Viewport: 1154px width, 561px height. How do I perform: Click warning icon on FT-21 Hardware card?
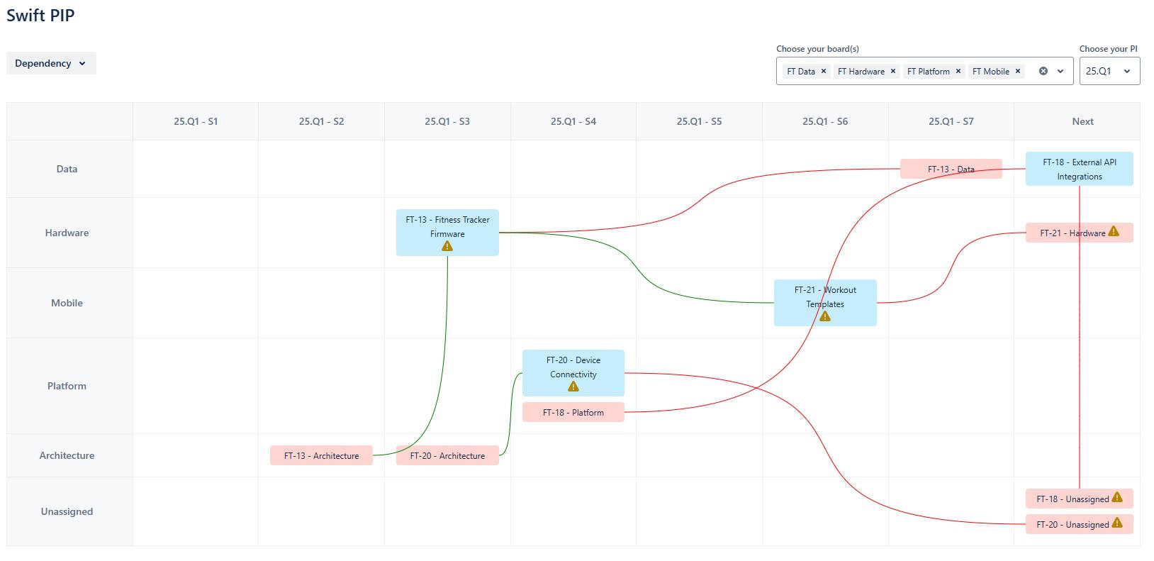click(1114, 231)
